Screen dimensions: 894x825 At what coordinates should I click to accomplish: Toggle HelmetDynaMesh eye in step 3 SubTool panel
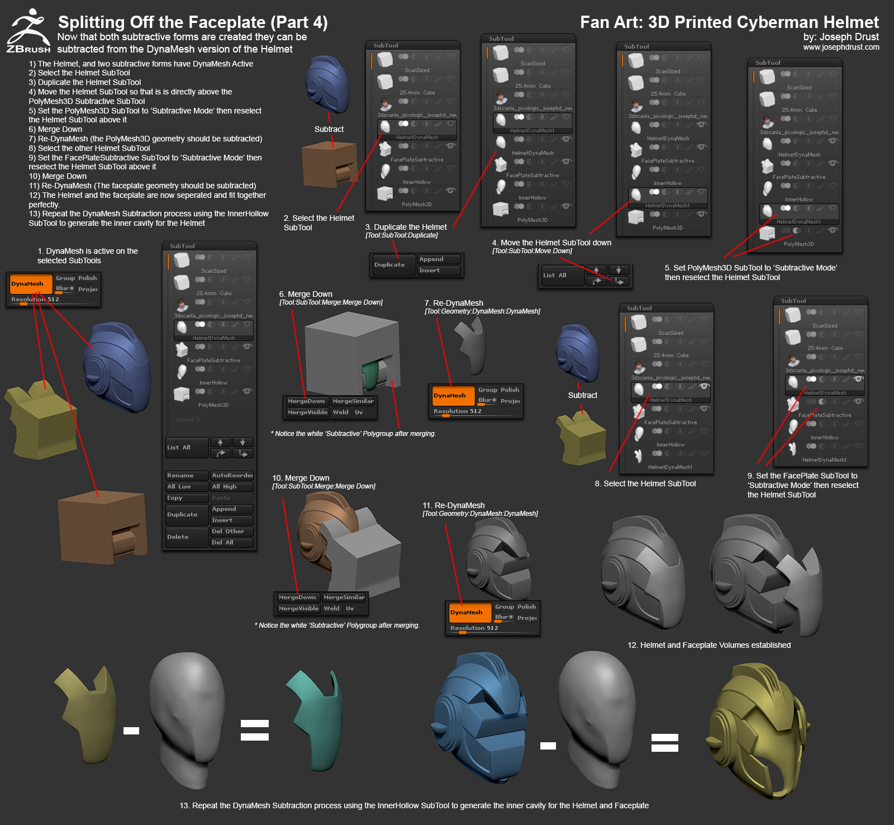566,139
